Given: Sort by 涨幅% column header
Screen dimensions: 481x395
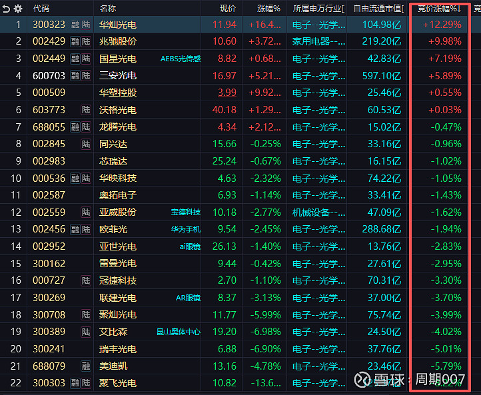Looking at the screenshot, I should point(268,8).
